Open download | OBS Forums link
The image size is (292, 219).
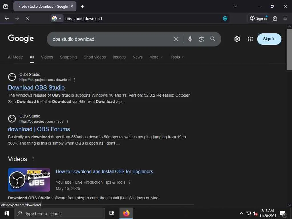39,129
